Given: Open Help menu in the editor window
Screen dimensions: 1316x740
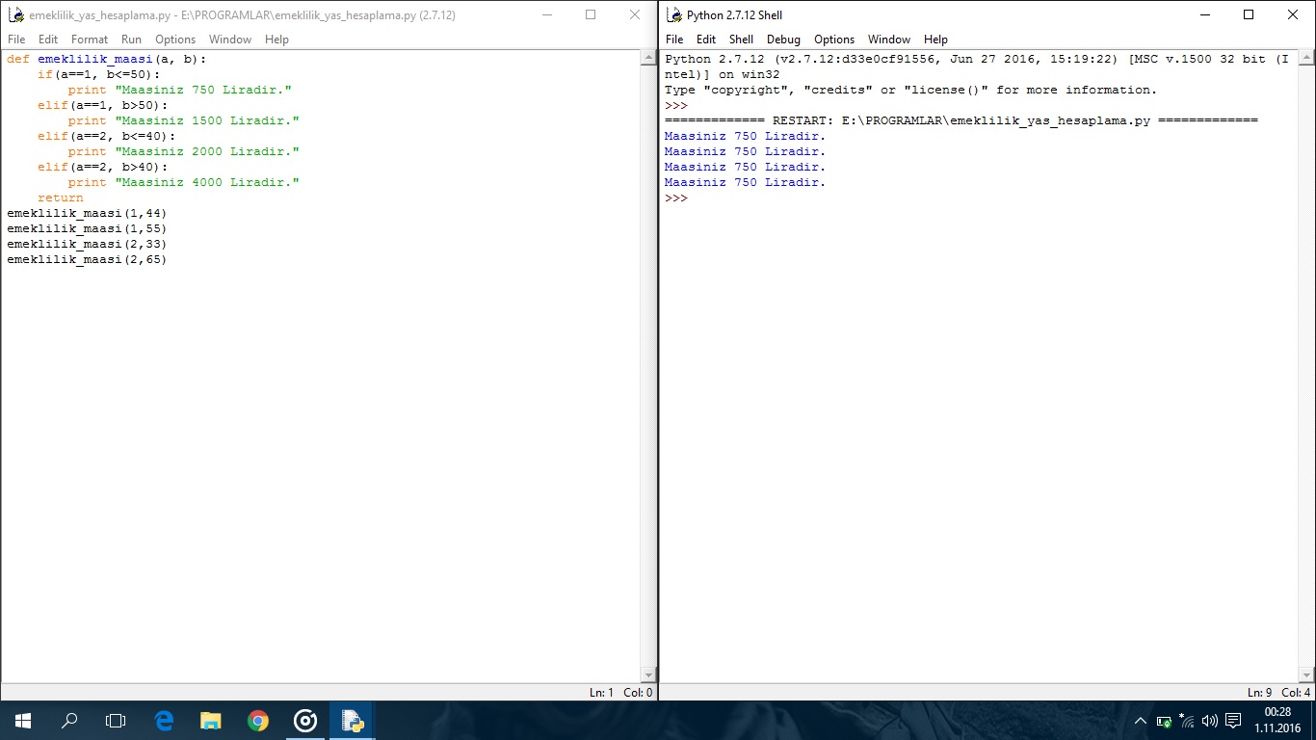Looking at the screenshot, I should [x=276, y=40].
